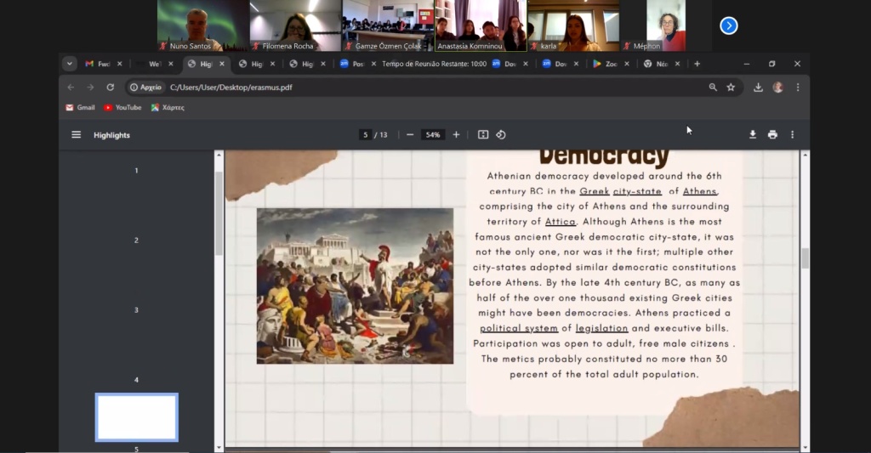Screen dimensions: 871x453
Task: Select the highlighted page 5 thumbnail
Action: pyautogui.click(x=136, y=417)
